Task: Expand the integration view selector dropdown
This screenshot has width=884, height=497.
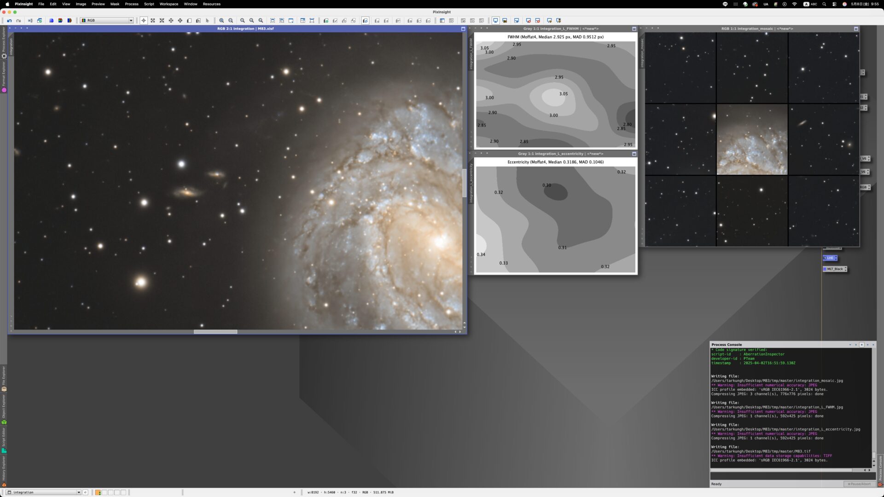Action: (x=44, y=492)
